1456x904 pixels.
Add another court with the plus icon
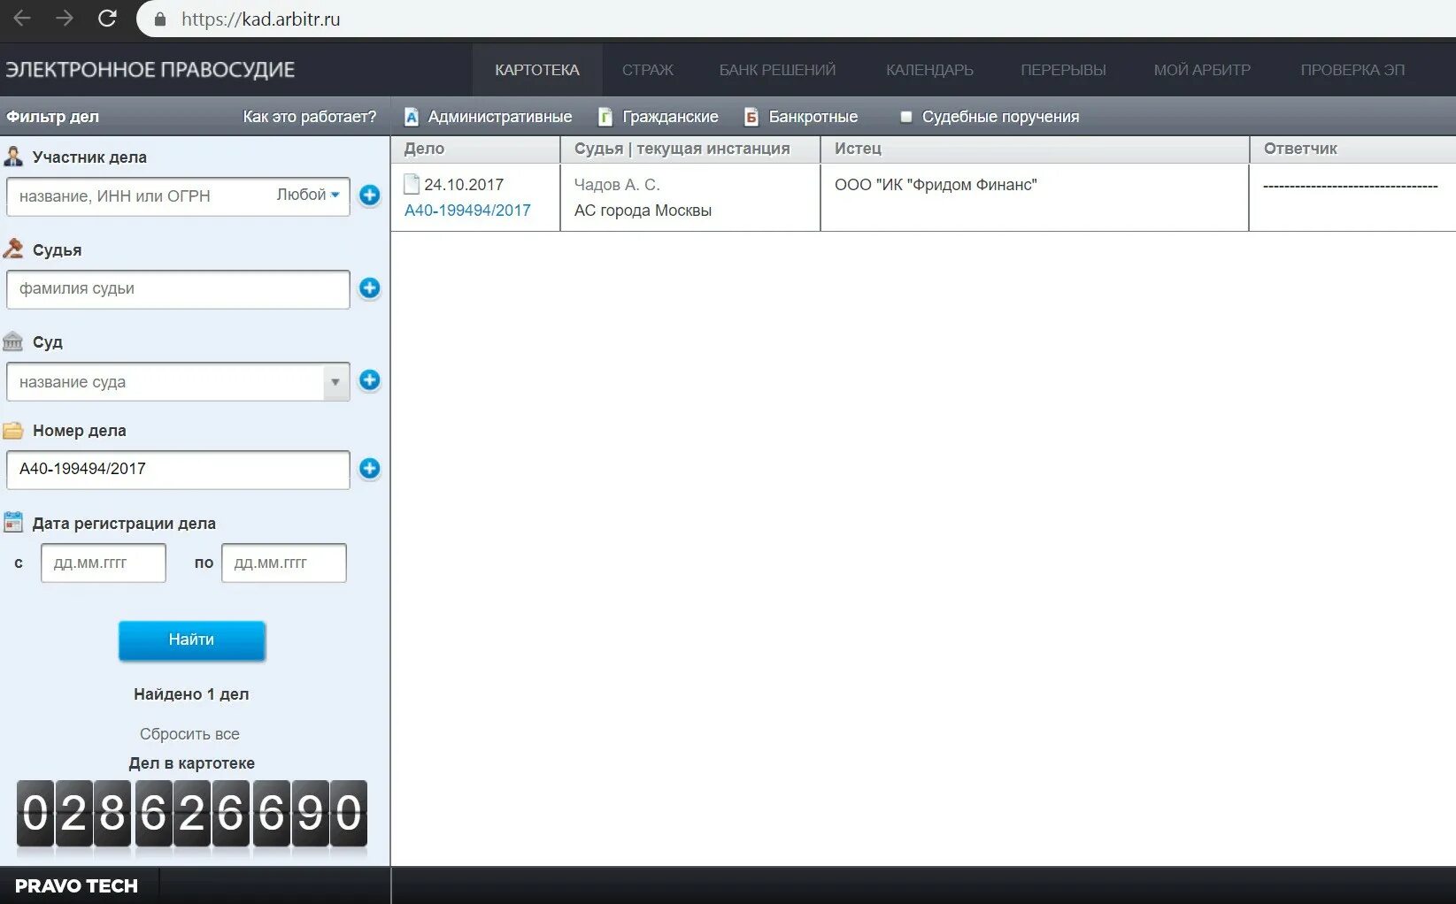[370, 379]
